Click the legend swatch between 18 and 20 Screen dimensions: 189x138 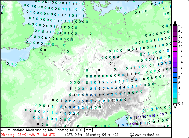[x=175, y=49]
